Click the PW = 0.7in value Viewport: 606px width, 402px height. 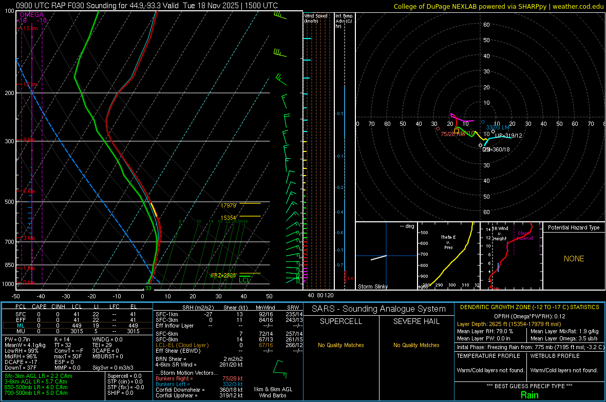tap(18, 339)
